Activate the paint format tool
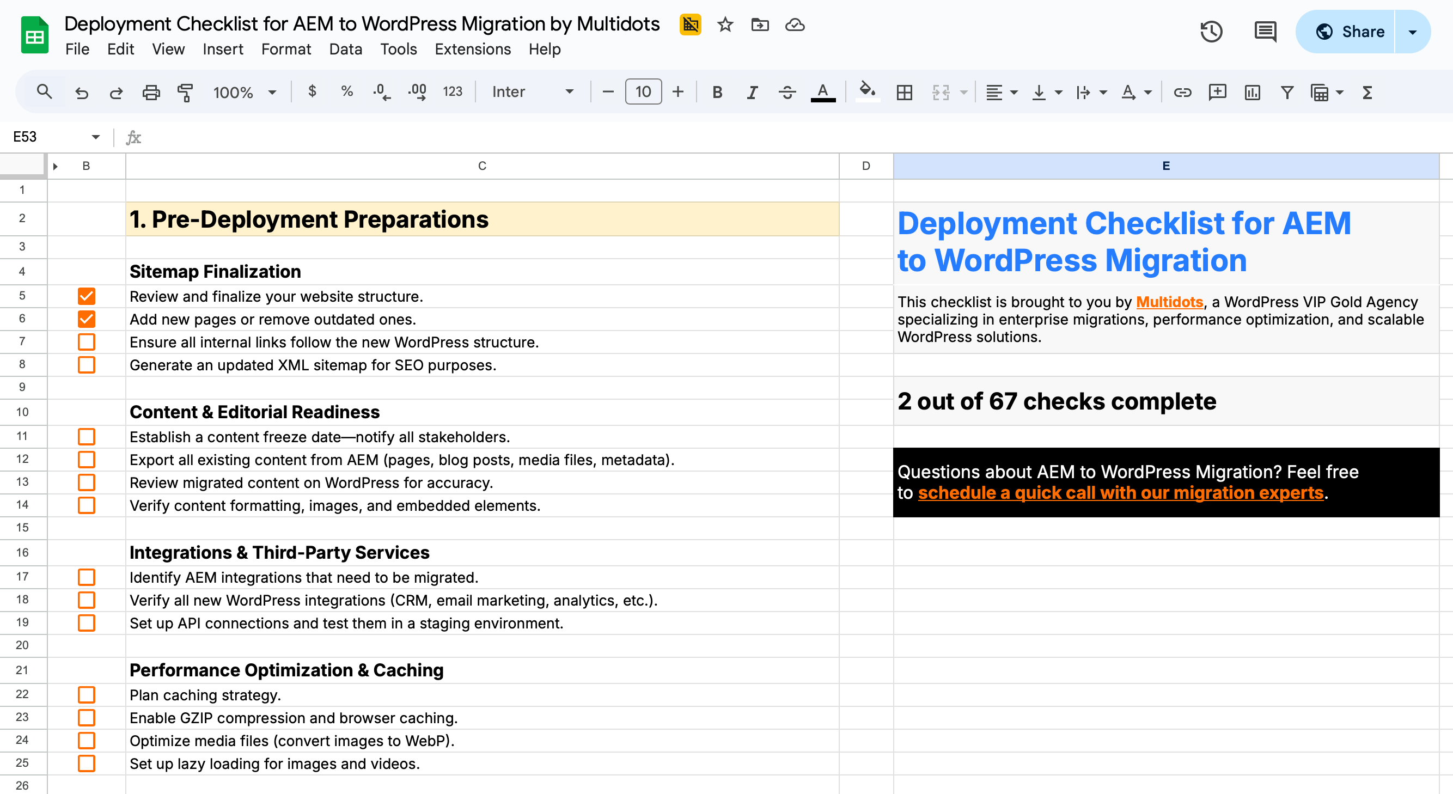Viewport: 1453px width, 794px height. click(186, 92)
